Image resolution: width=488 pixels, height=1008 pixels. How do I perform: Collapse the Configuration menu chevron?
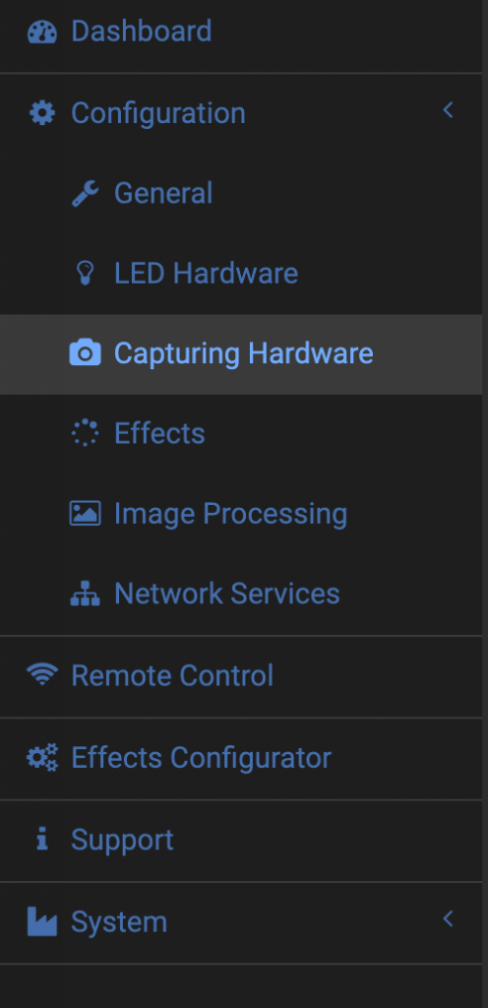coord(449,110)
